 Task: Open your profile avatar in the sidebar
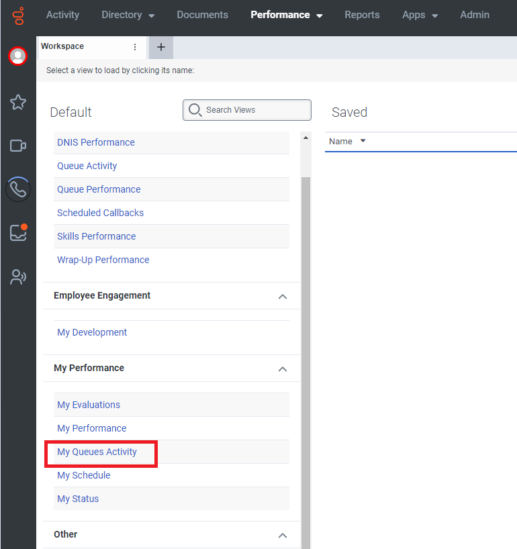pyautogui.click(x=17, y=56)
